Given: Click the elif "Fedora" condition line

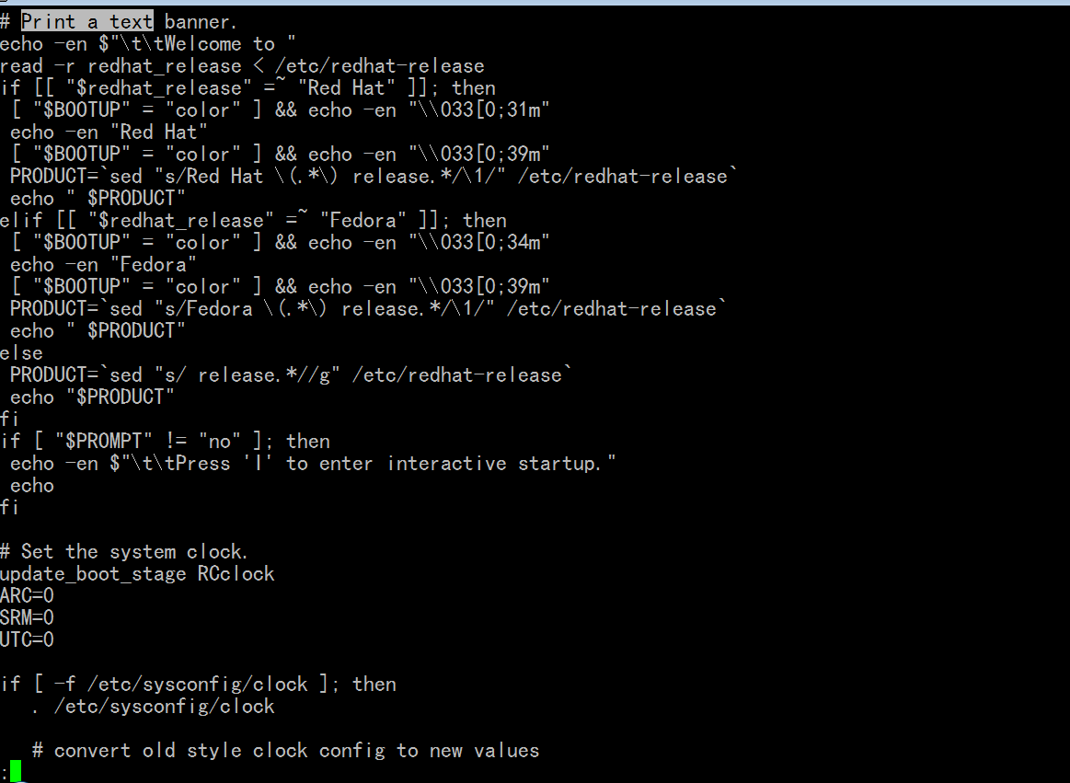Looking at the screenshot, I should click(253, 220).
